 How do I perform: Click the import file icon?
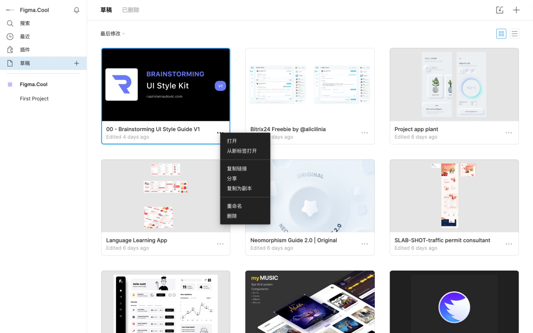[500, 10]
